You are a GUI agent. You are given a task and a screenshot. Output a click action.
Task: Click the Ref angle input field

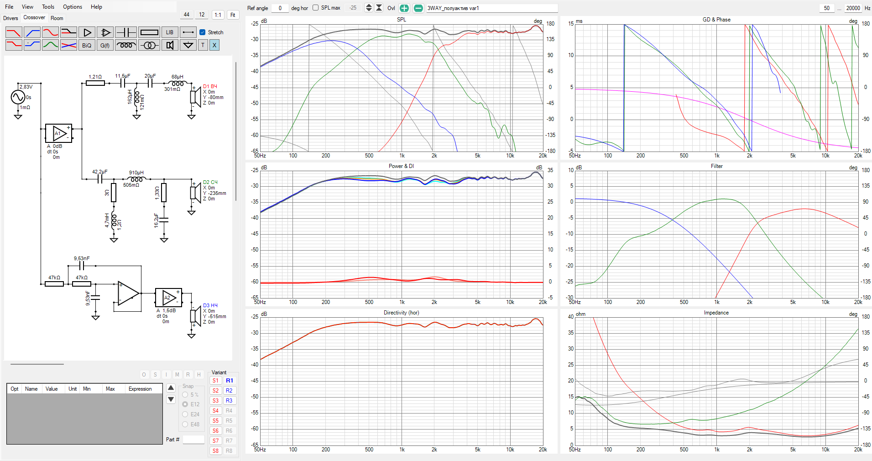[x=280, y=8]
